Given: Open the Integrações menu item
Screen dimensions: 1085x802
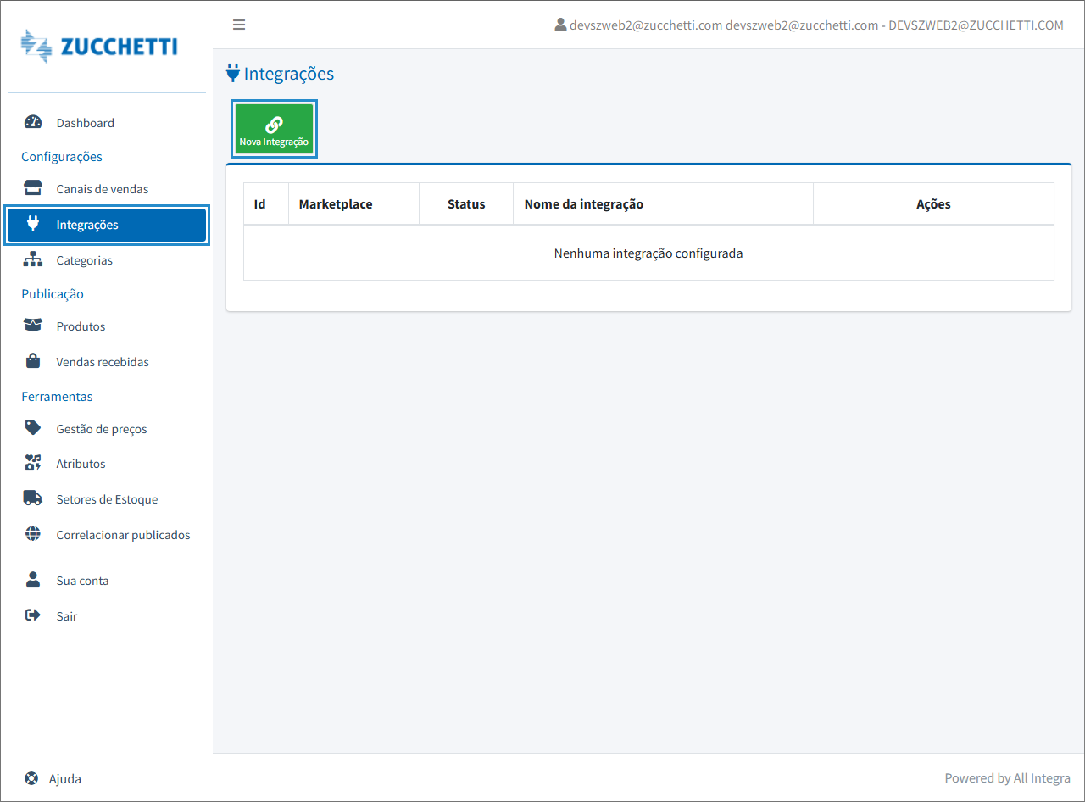Looking at the screenshot, I should click(107, 225).
